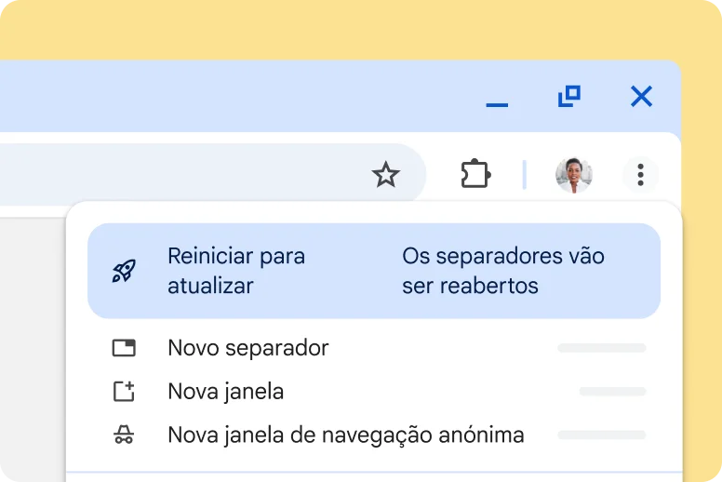Bookmark this page with the star icon
722x482 pixels.
[385, 174]
